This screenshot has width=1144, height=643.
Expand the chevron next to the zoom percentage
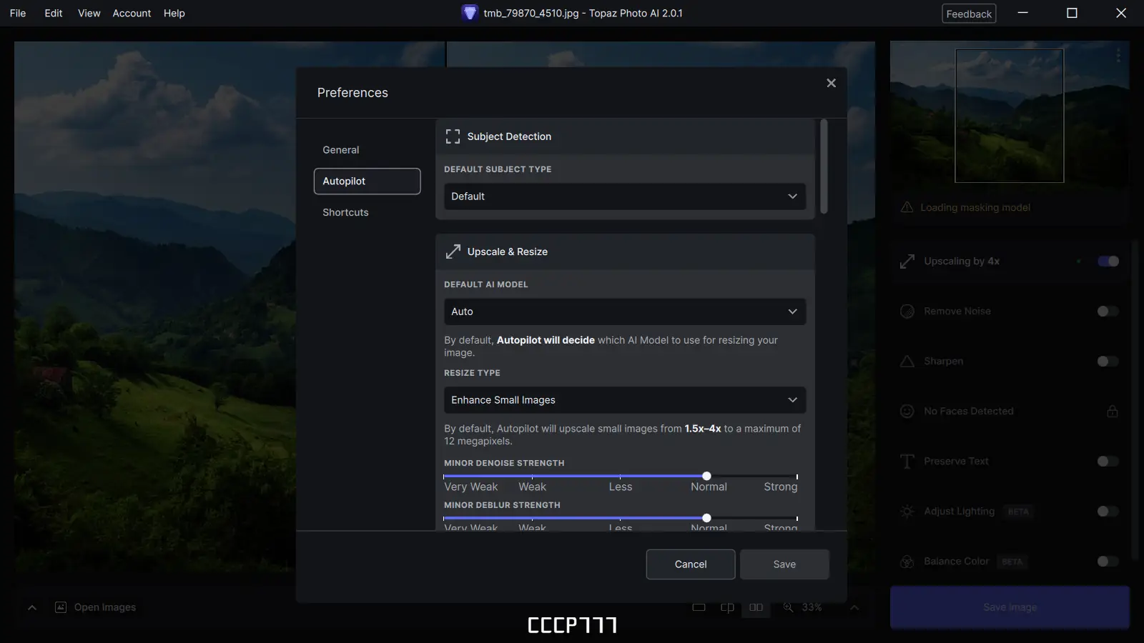tap(854, 608)
